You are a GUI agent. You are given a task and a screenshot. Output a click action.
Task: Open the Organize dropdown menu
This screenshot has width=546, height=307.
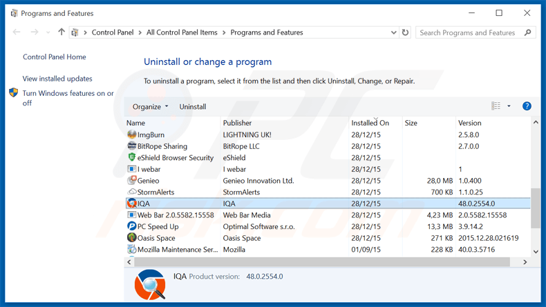pos(150,107)
